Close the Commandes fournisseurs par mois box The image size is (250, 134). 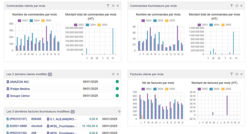(241, 6)
